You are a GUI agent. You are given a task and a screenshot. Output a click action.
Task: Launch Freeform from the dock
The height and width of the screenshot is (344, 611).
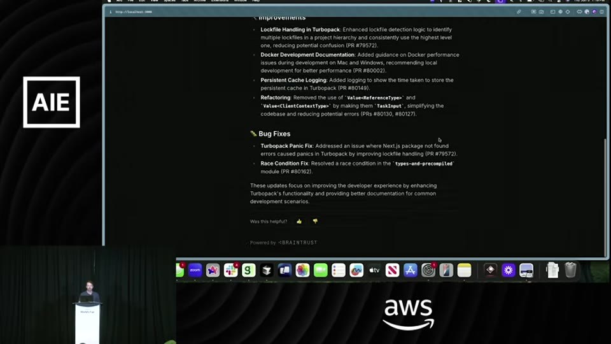[x=356, y=270]
